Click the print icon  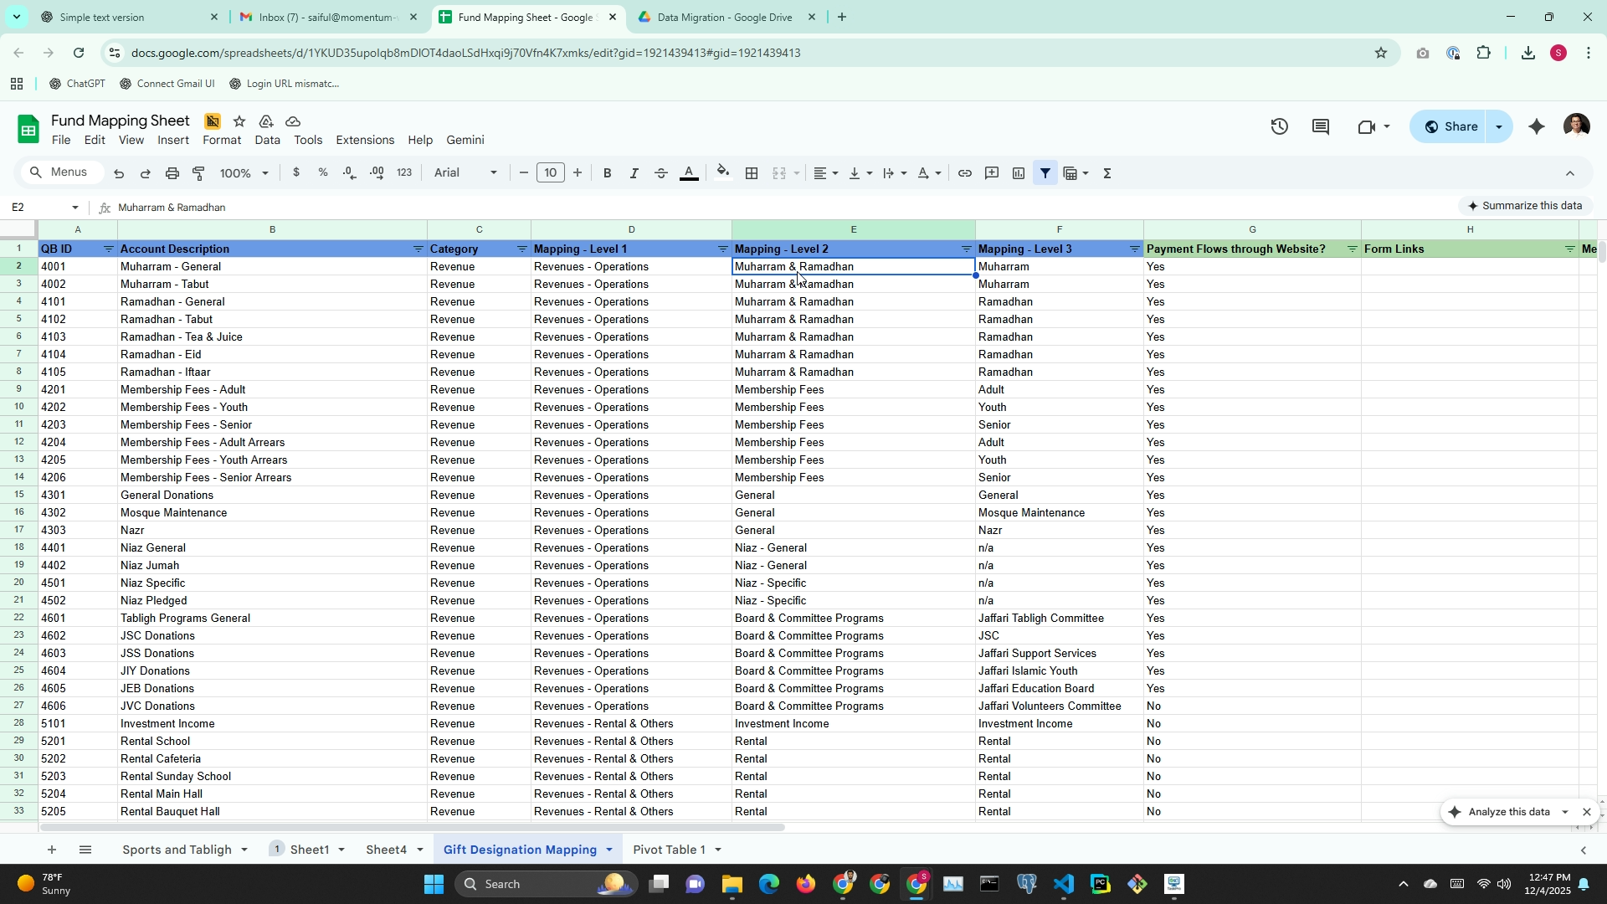click(x=172, y=173)
